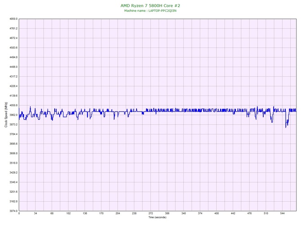Click the machine name LAPTOP-PPC2QI5N subtitle
This screenshot has height=225, width=301.
click(x=150, y=11)
